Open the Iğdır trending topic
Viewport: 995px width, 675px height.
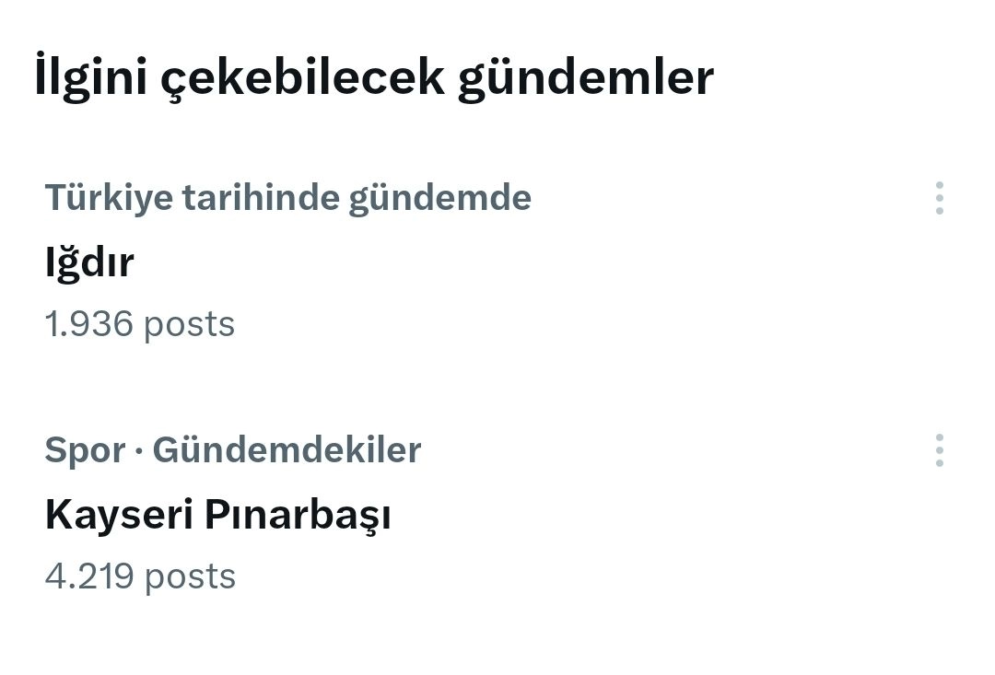89,262
